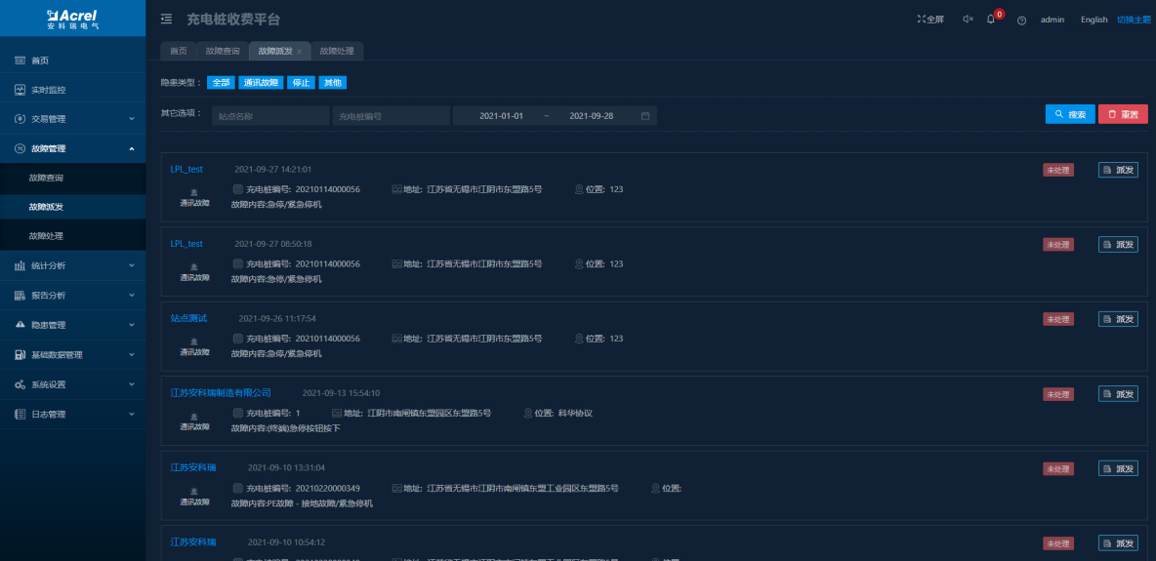Screen dimensions: 1156x561
Task: Select the 停止 fault type filter
Action: (301, 83)
